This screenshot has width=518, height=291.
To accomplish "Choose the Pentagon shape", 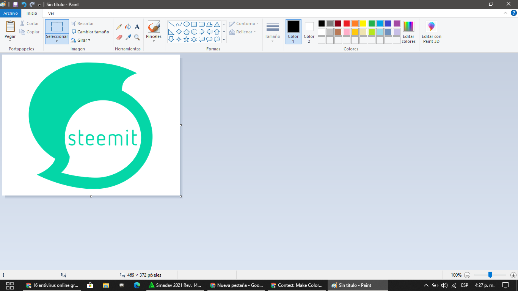I will click(187, 32).
